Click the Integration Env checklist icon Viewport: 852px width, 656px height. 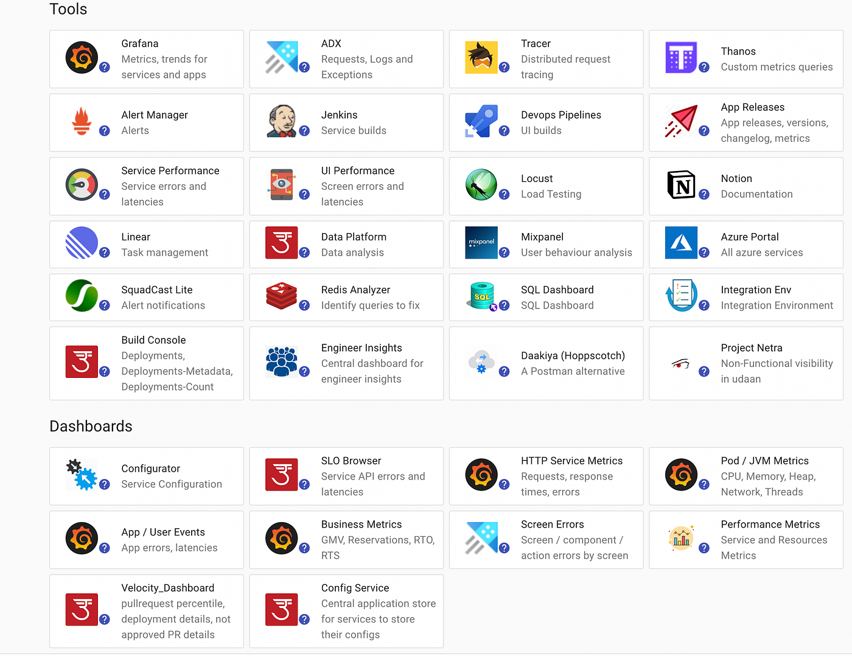pyautogui.click(x=681, y=296)
